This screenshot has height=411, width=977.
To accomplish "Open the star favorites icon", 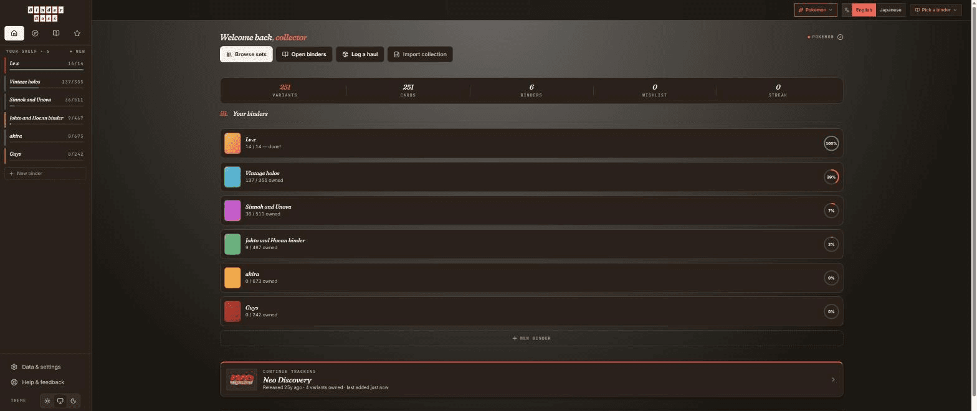I will [77, 33].
